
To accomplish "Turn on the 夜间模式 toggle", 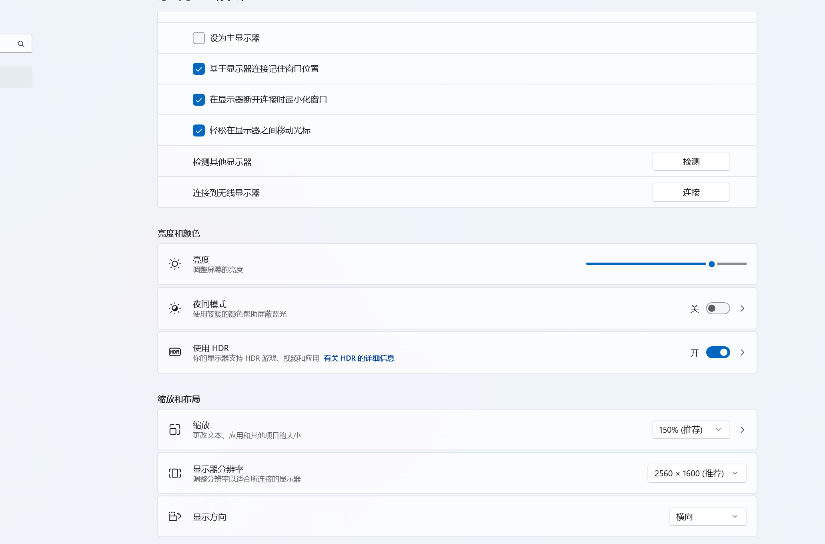I will pos(718,308).
